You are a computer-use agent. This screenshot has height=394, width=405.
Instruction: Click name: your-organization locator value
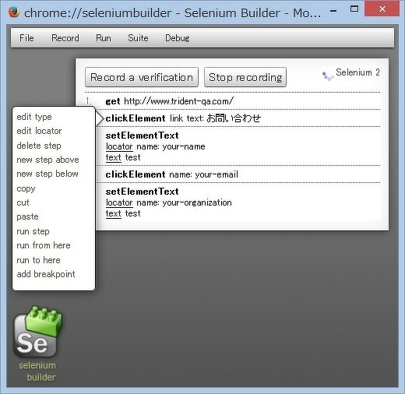(184, 202)
